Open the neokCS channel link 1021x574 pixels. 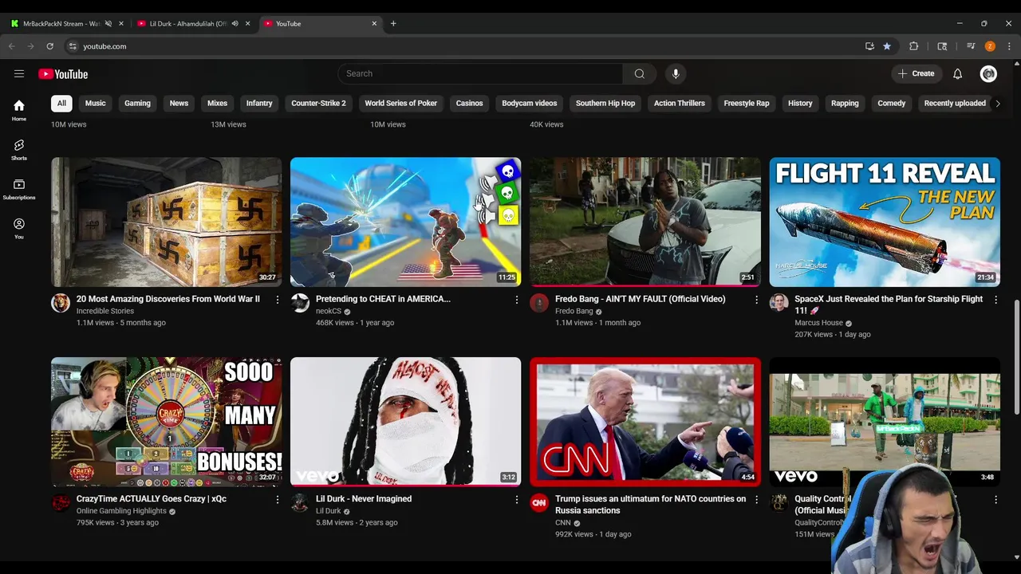coord(329,312)
